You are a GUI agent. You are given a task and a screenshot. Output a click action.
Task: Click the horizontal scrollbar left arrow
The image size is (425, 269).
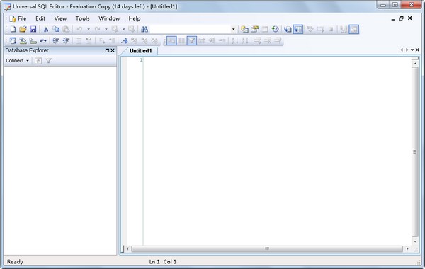pos(127,248)
